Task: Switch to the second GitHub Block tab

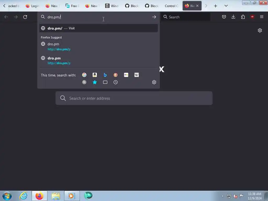Action: coord(152,6)
